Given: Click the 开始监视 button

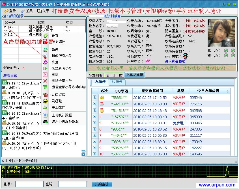Looking at the screenshot, I should tap(102, 184).
